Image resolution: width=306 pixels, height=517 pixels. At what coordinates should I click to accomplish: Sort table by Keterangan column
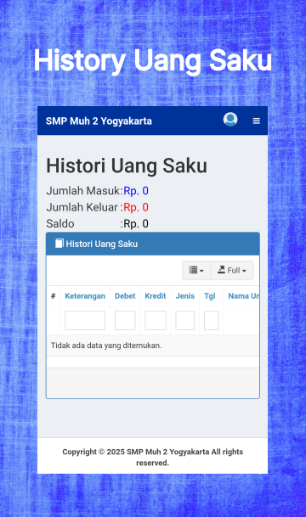85,296
